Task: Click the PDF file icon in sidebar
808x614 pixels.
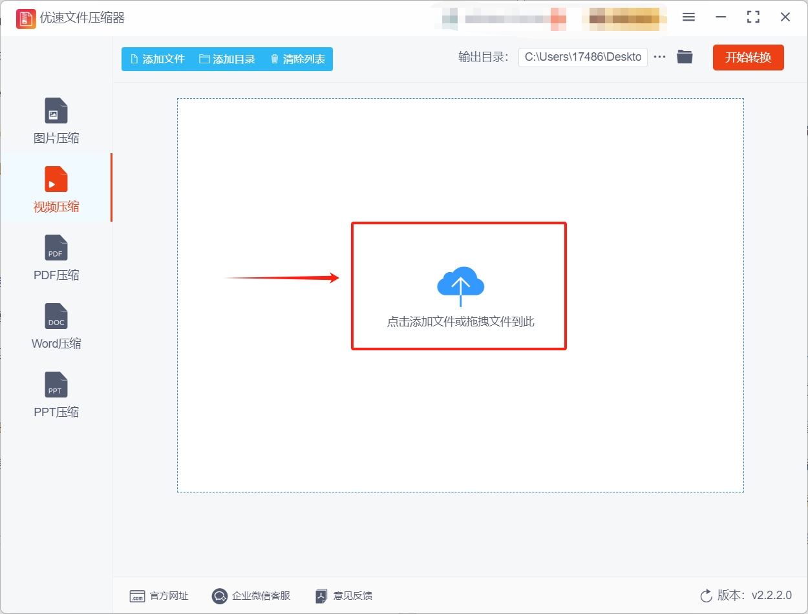Action: click(56, 248)
